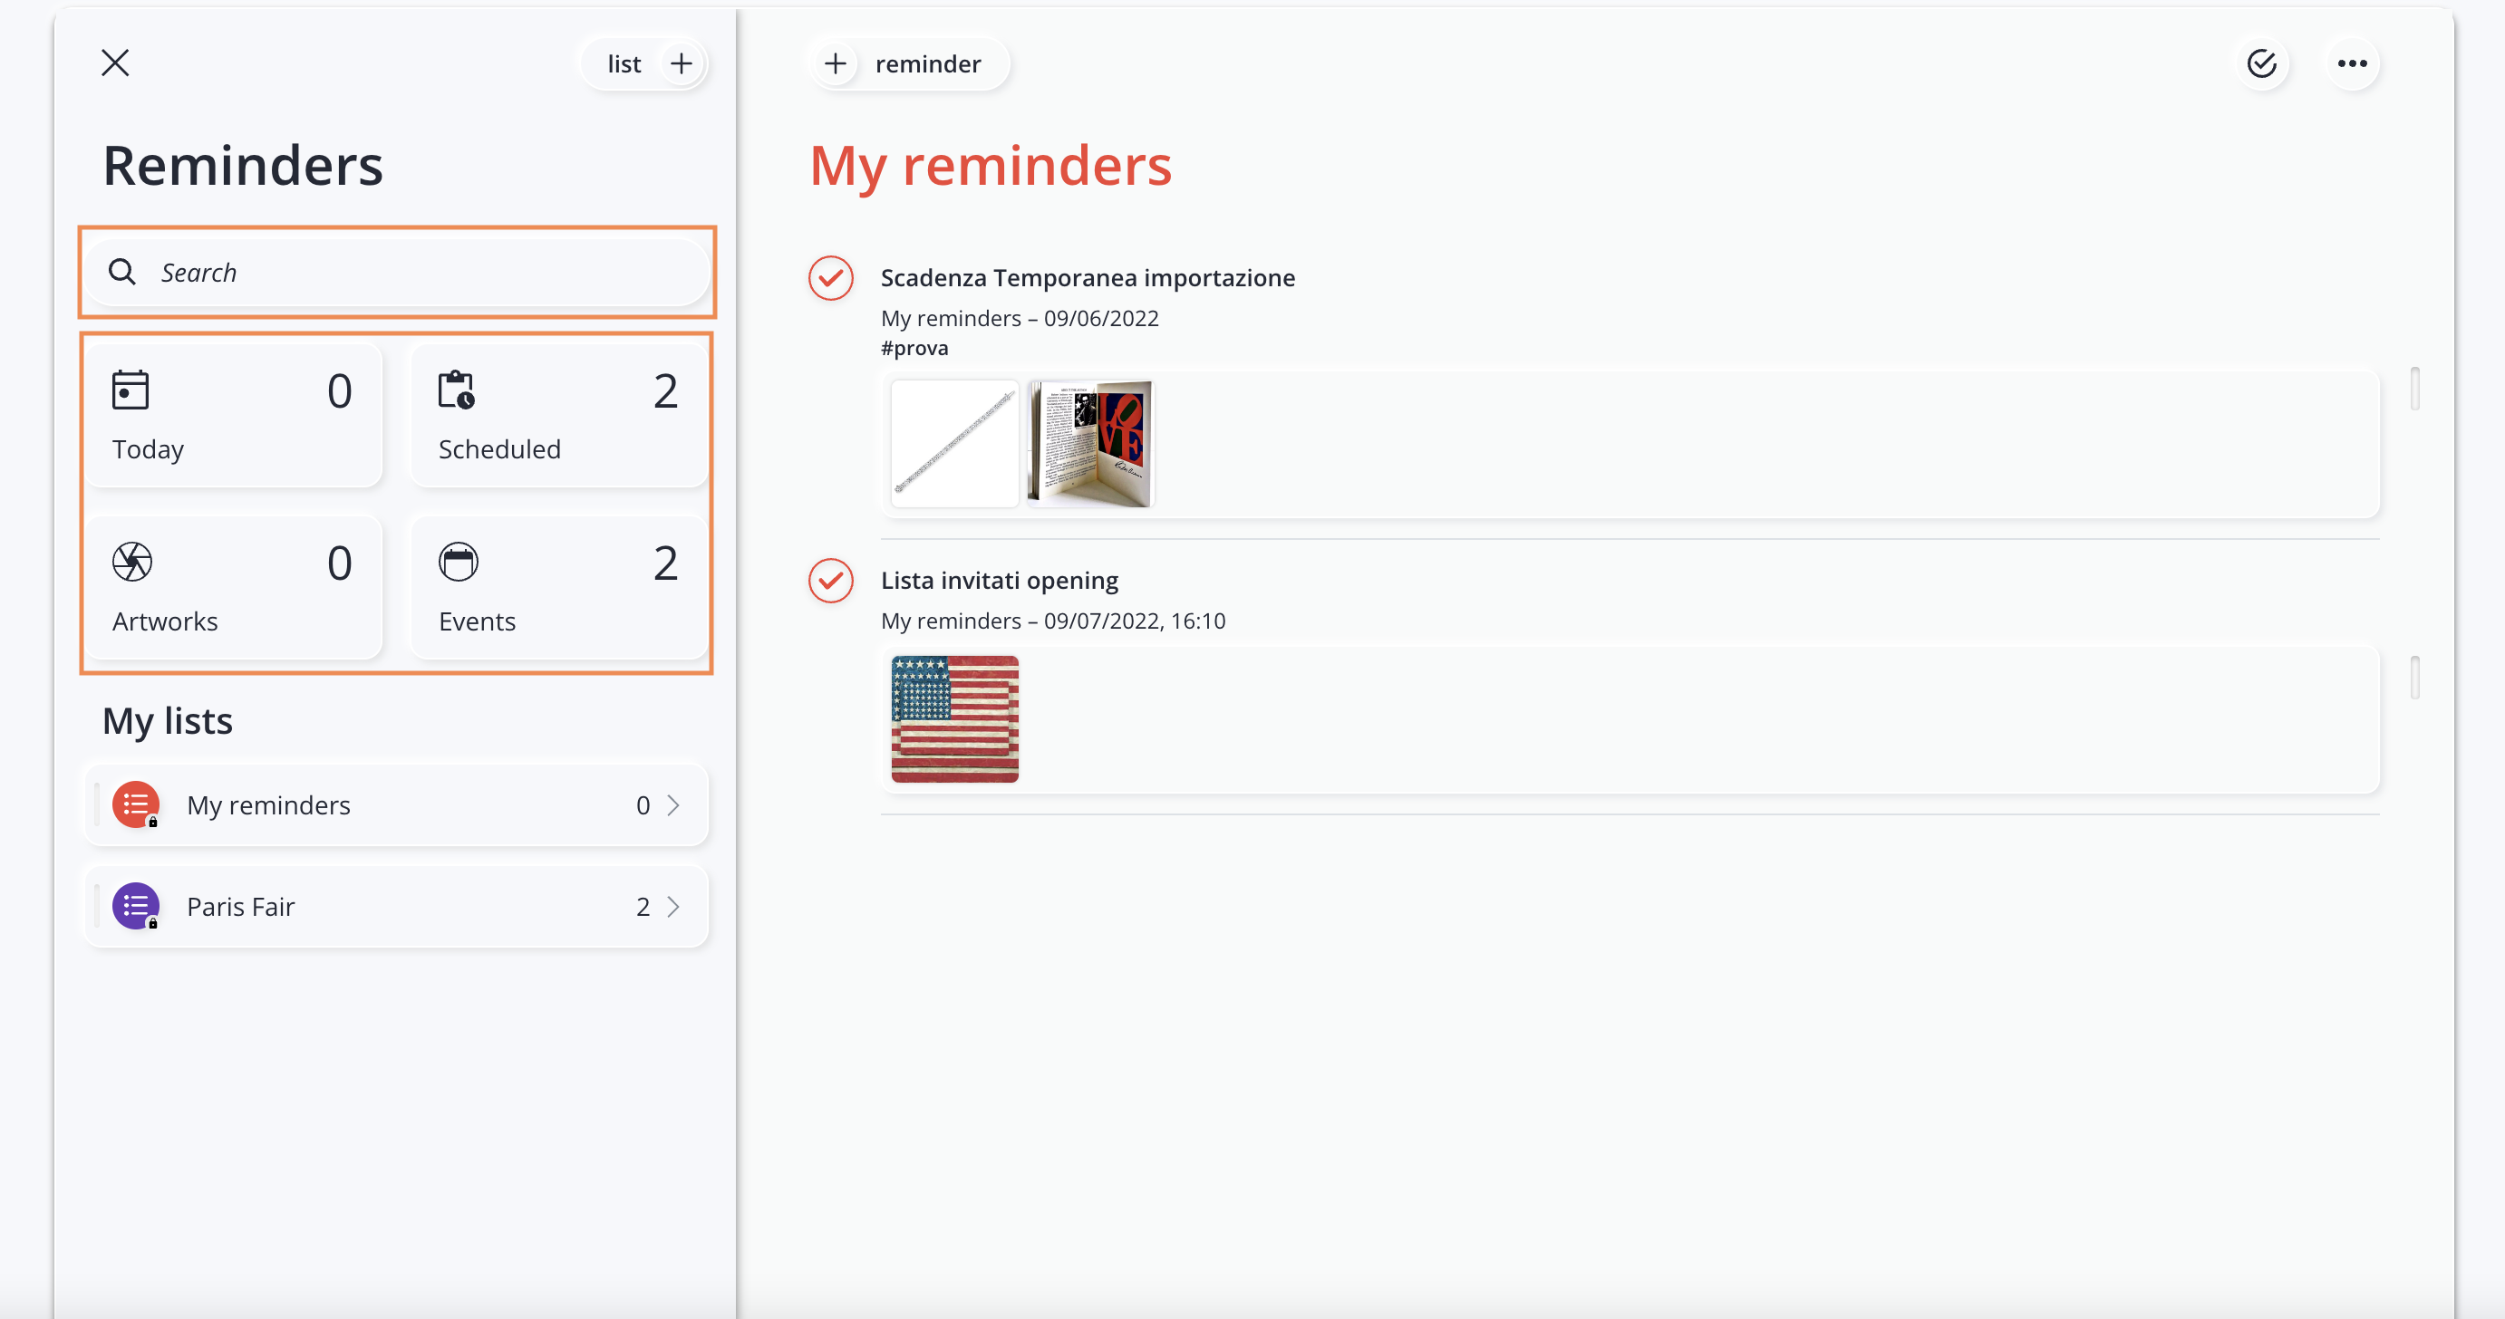Open the Events calendar icon
Screen dimensions: 2505x1319
click(x=458, y=562)
